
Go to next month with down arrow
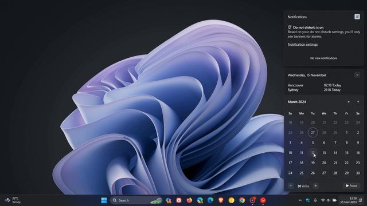[x=358, y=102]
